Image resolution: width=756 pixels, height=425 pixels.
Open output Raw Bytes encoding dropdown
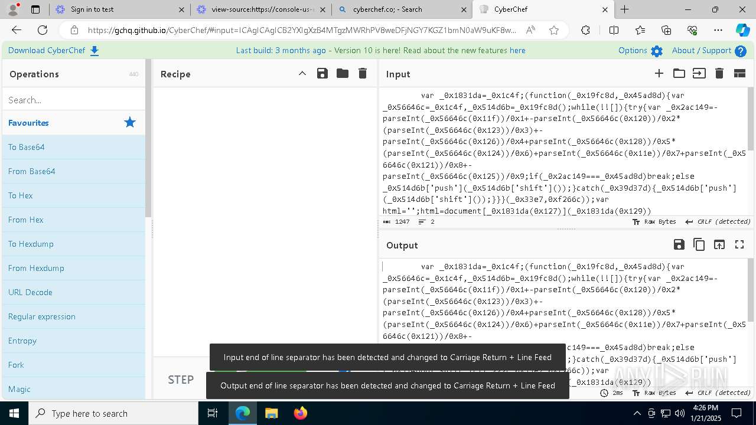click(x=654, y=393)
